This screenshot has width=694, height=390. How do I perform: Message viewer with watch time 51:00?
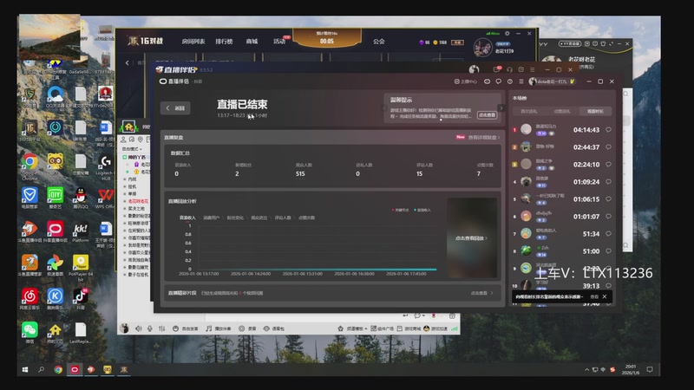tap(609, 250)
